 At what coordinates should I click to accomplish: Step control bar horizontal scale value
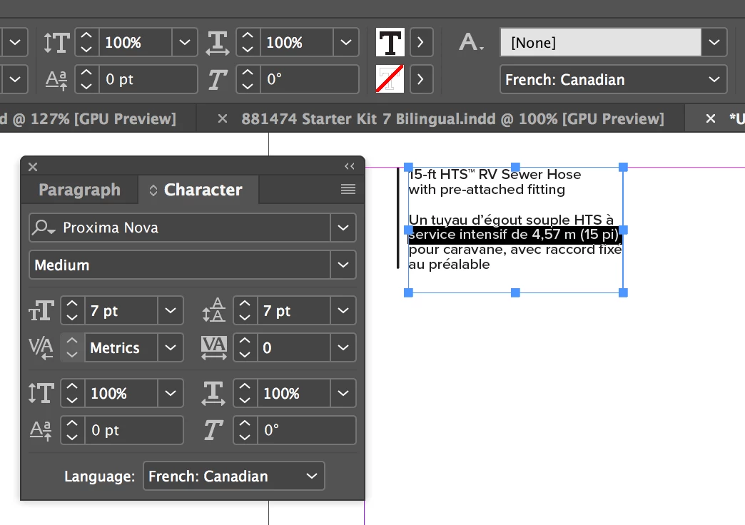tap(248, 42)
